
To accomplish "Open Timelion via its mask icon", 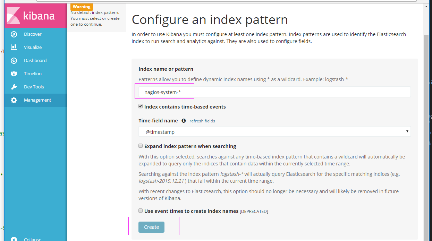I will [14, 74].
